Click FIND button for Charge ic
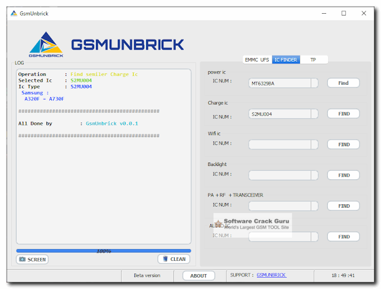 click(343, 113)
